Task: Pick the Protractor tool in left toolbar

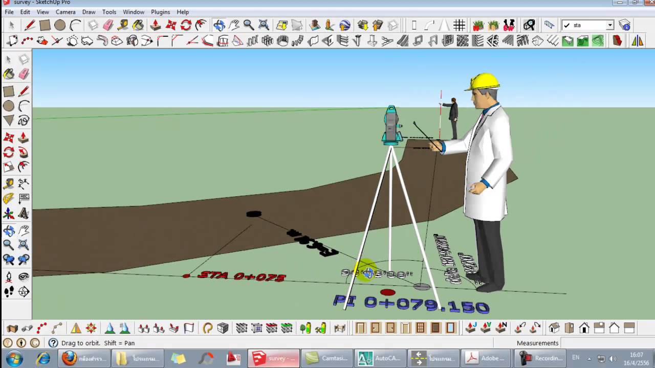Action: pos(9,199)
